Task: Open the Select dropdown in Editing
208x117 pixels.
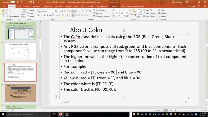Action: tap(162, 16)
